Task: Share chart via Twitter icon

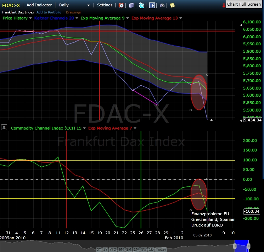Action: tap(141, 5)
